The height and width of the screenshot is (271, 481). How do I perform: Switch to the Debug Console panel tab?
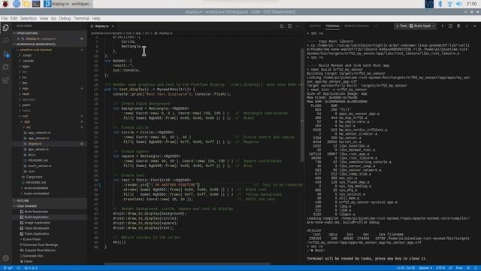coord(356,26)
